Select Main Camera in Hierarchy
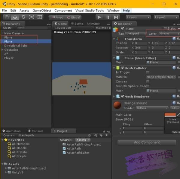Screen dimensions: 180x179 point(14,33)
